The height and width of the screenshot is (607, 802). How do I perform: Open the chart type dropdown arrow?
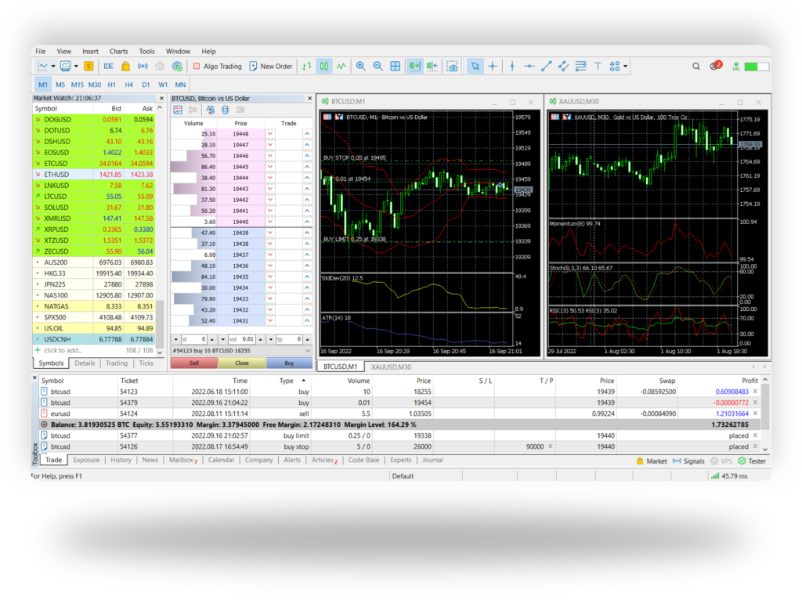pos(53,67)
